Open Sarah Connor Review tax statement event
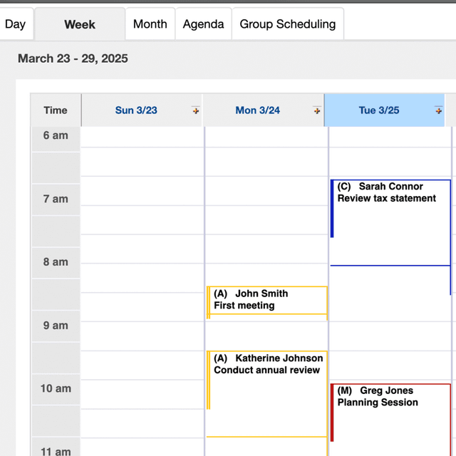456x456 pixels. tap(390, 222)
